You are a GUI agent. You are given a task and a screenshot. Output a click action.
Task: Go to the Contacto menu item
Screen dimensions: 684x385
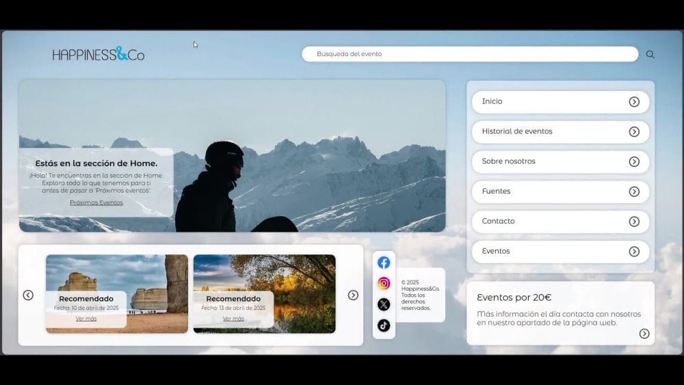point(561,222)
